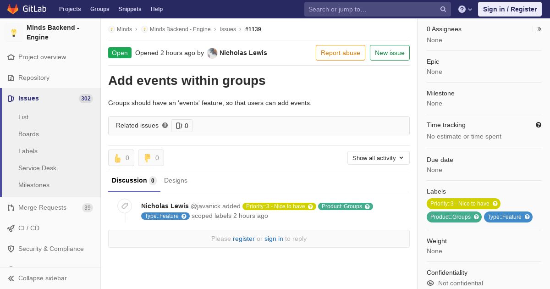This screenshot has height=289, width=550.
Task: Click help icon on sidebar Priority label
Action: [495, 204]
